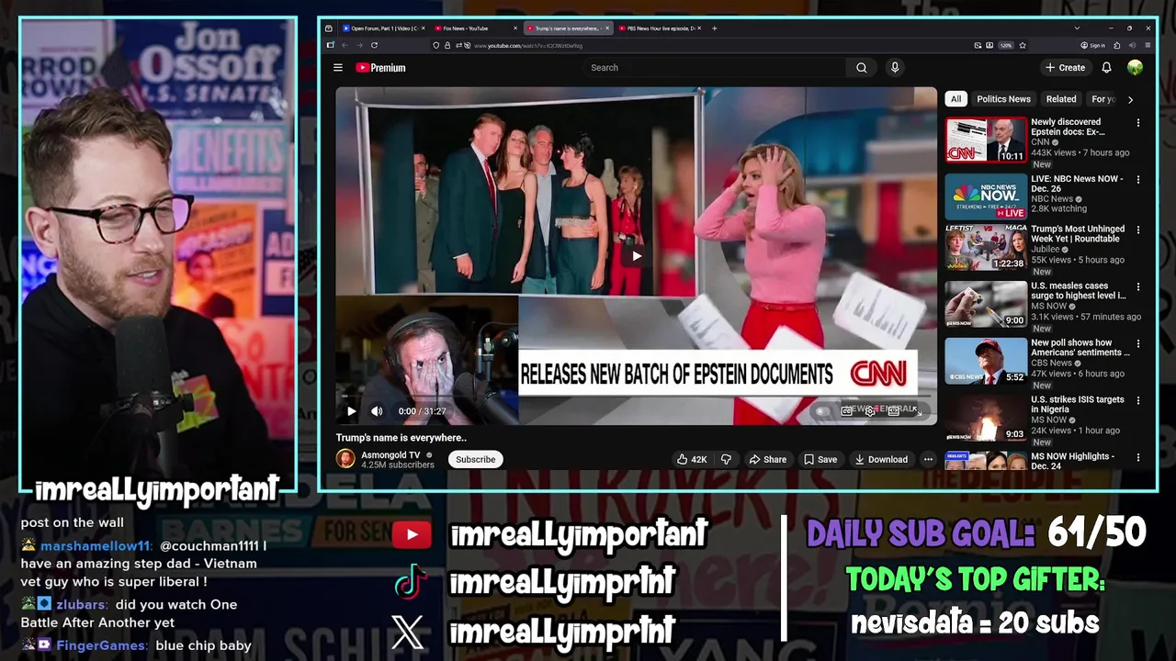
Task: Open the Asmongold TV channel name link
Action: point(390,454)
